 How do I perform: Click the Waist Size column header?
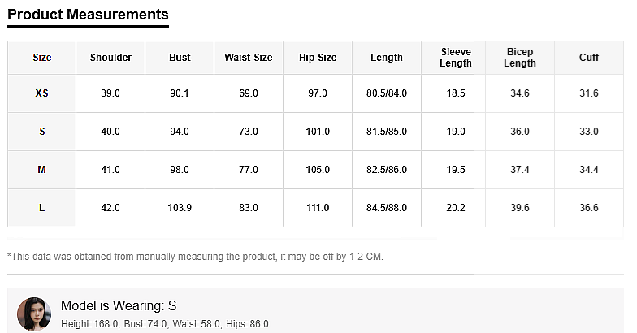pyautogui.click(x=249, y=58)
